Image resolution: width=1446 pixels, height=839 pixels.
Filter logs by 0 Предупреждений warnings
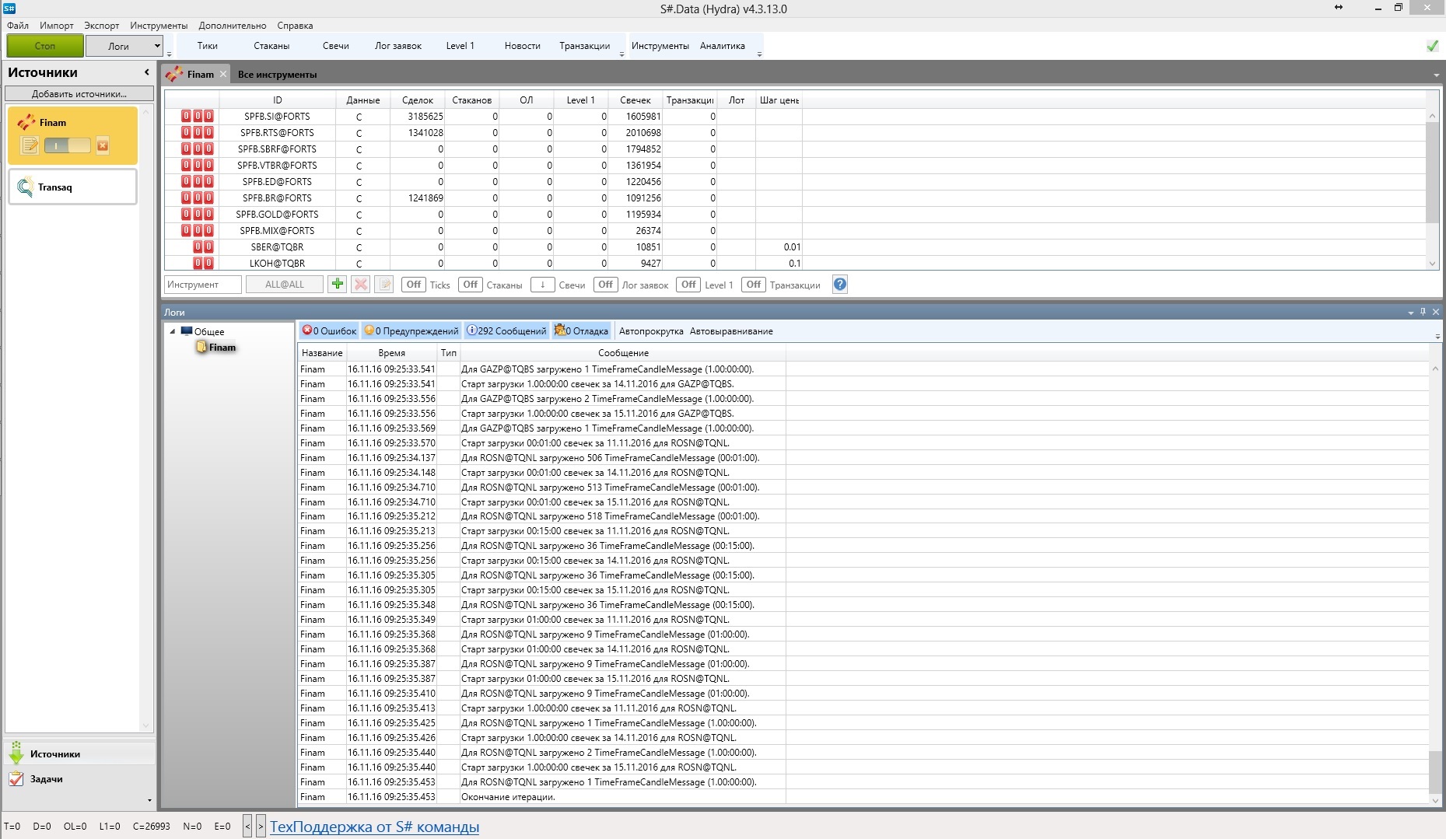pos(411,330)
